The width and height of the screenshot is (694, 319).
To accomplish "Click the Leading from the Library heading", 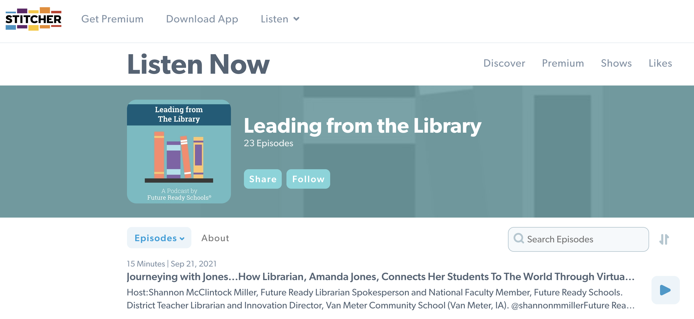I will 362,126.
